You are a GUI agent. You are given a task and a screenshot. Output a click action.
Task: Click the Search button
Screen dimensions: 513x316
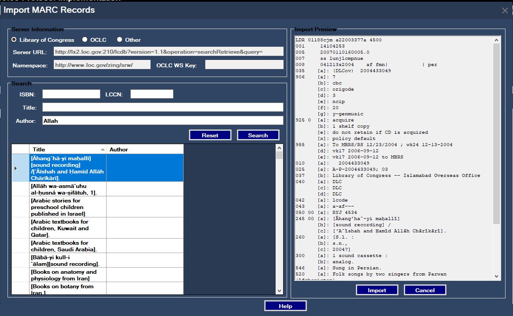[258, 135]
